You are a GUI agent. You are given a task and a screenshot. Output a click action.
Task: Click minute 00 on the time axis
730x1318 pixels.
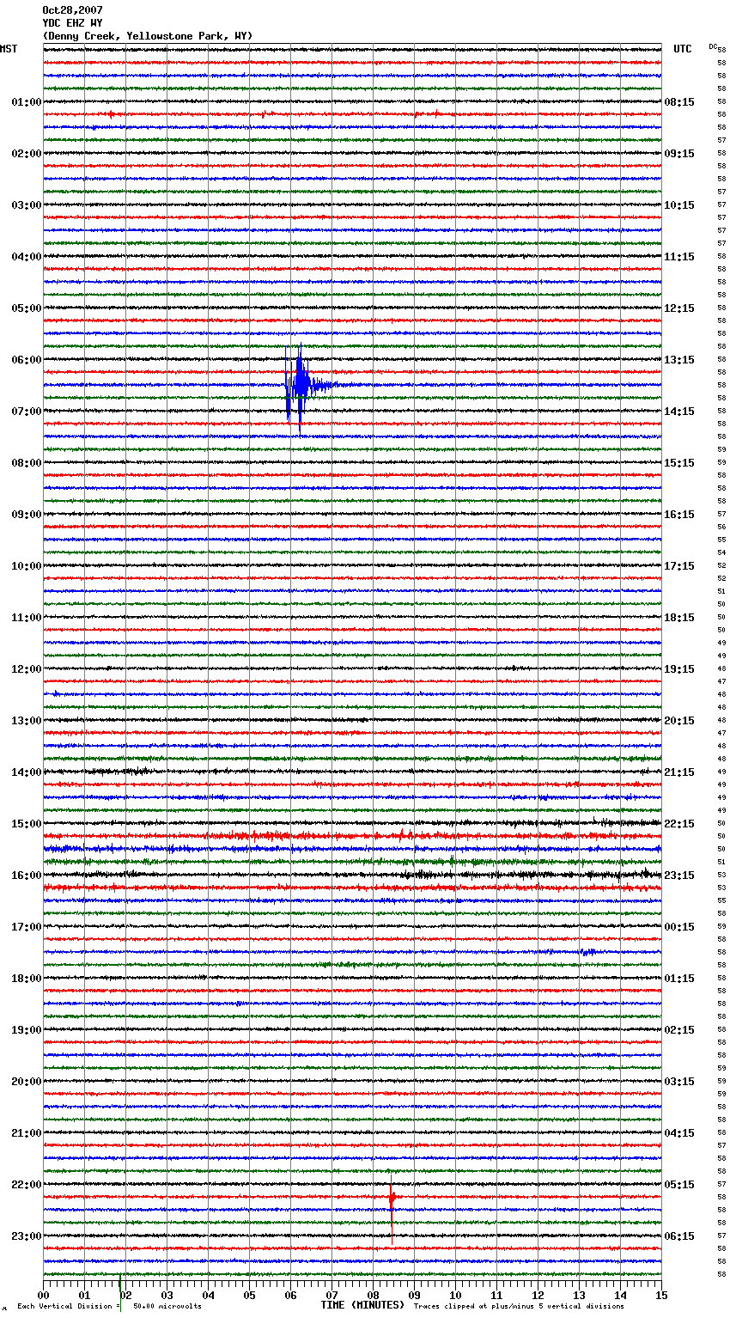click(x=43, y=1295)
